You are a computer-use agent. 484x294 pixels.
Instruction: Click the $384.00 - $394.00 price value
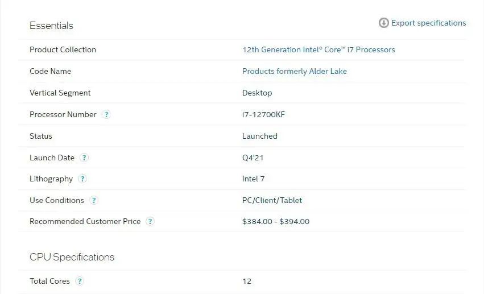click(x=275, y=221)
